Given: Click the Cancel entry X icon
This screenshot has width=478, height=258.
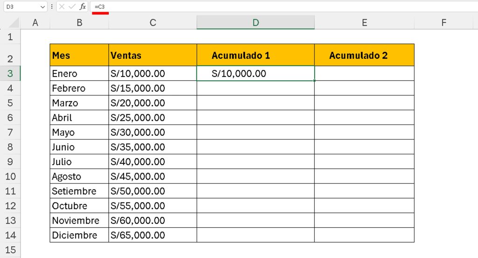Looking at the screenshot, I should point(62,7).
